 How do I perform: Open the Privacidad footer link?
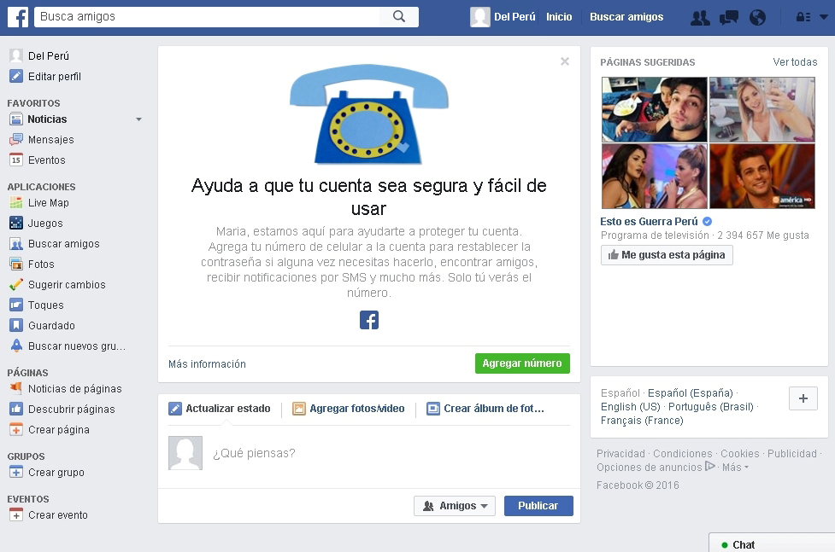click(x=620, y=454)
